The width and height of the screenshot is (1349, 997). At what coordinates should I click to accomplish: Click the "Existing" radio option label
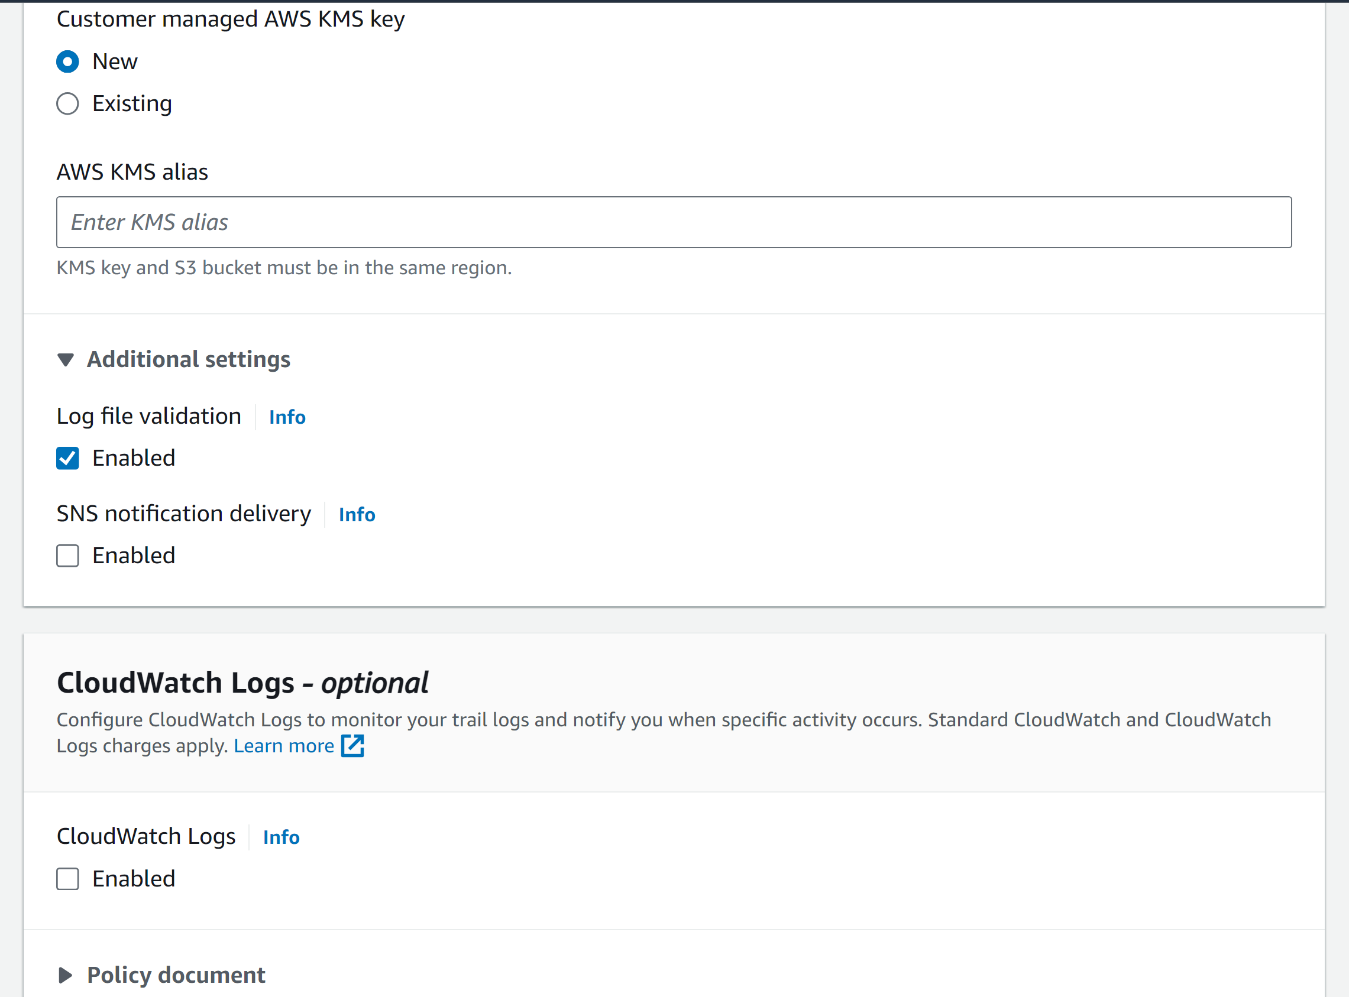(132, 104)
